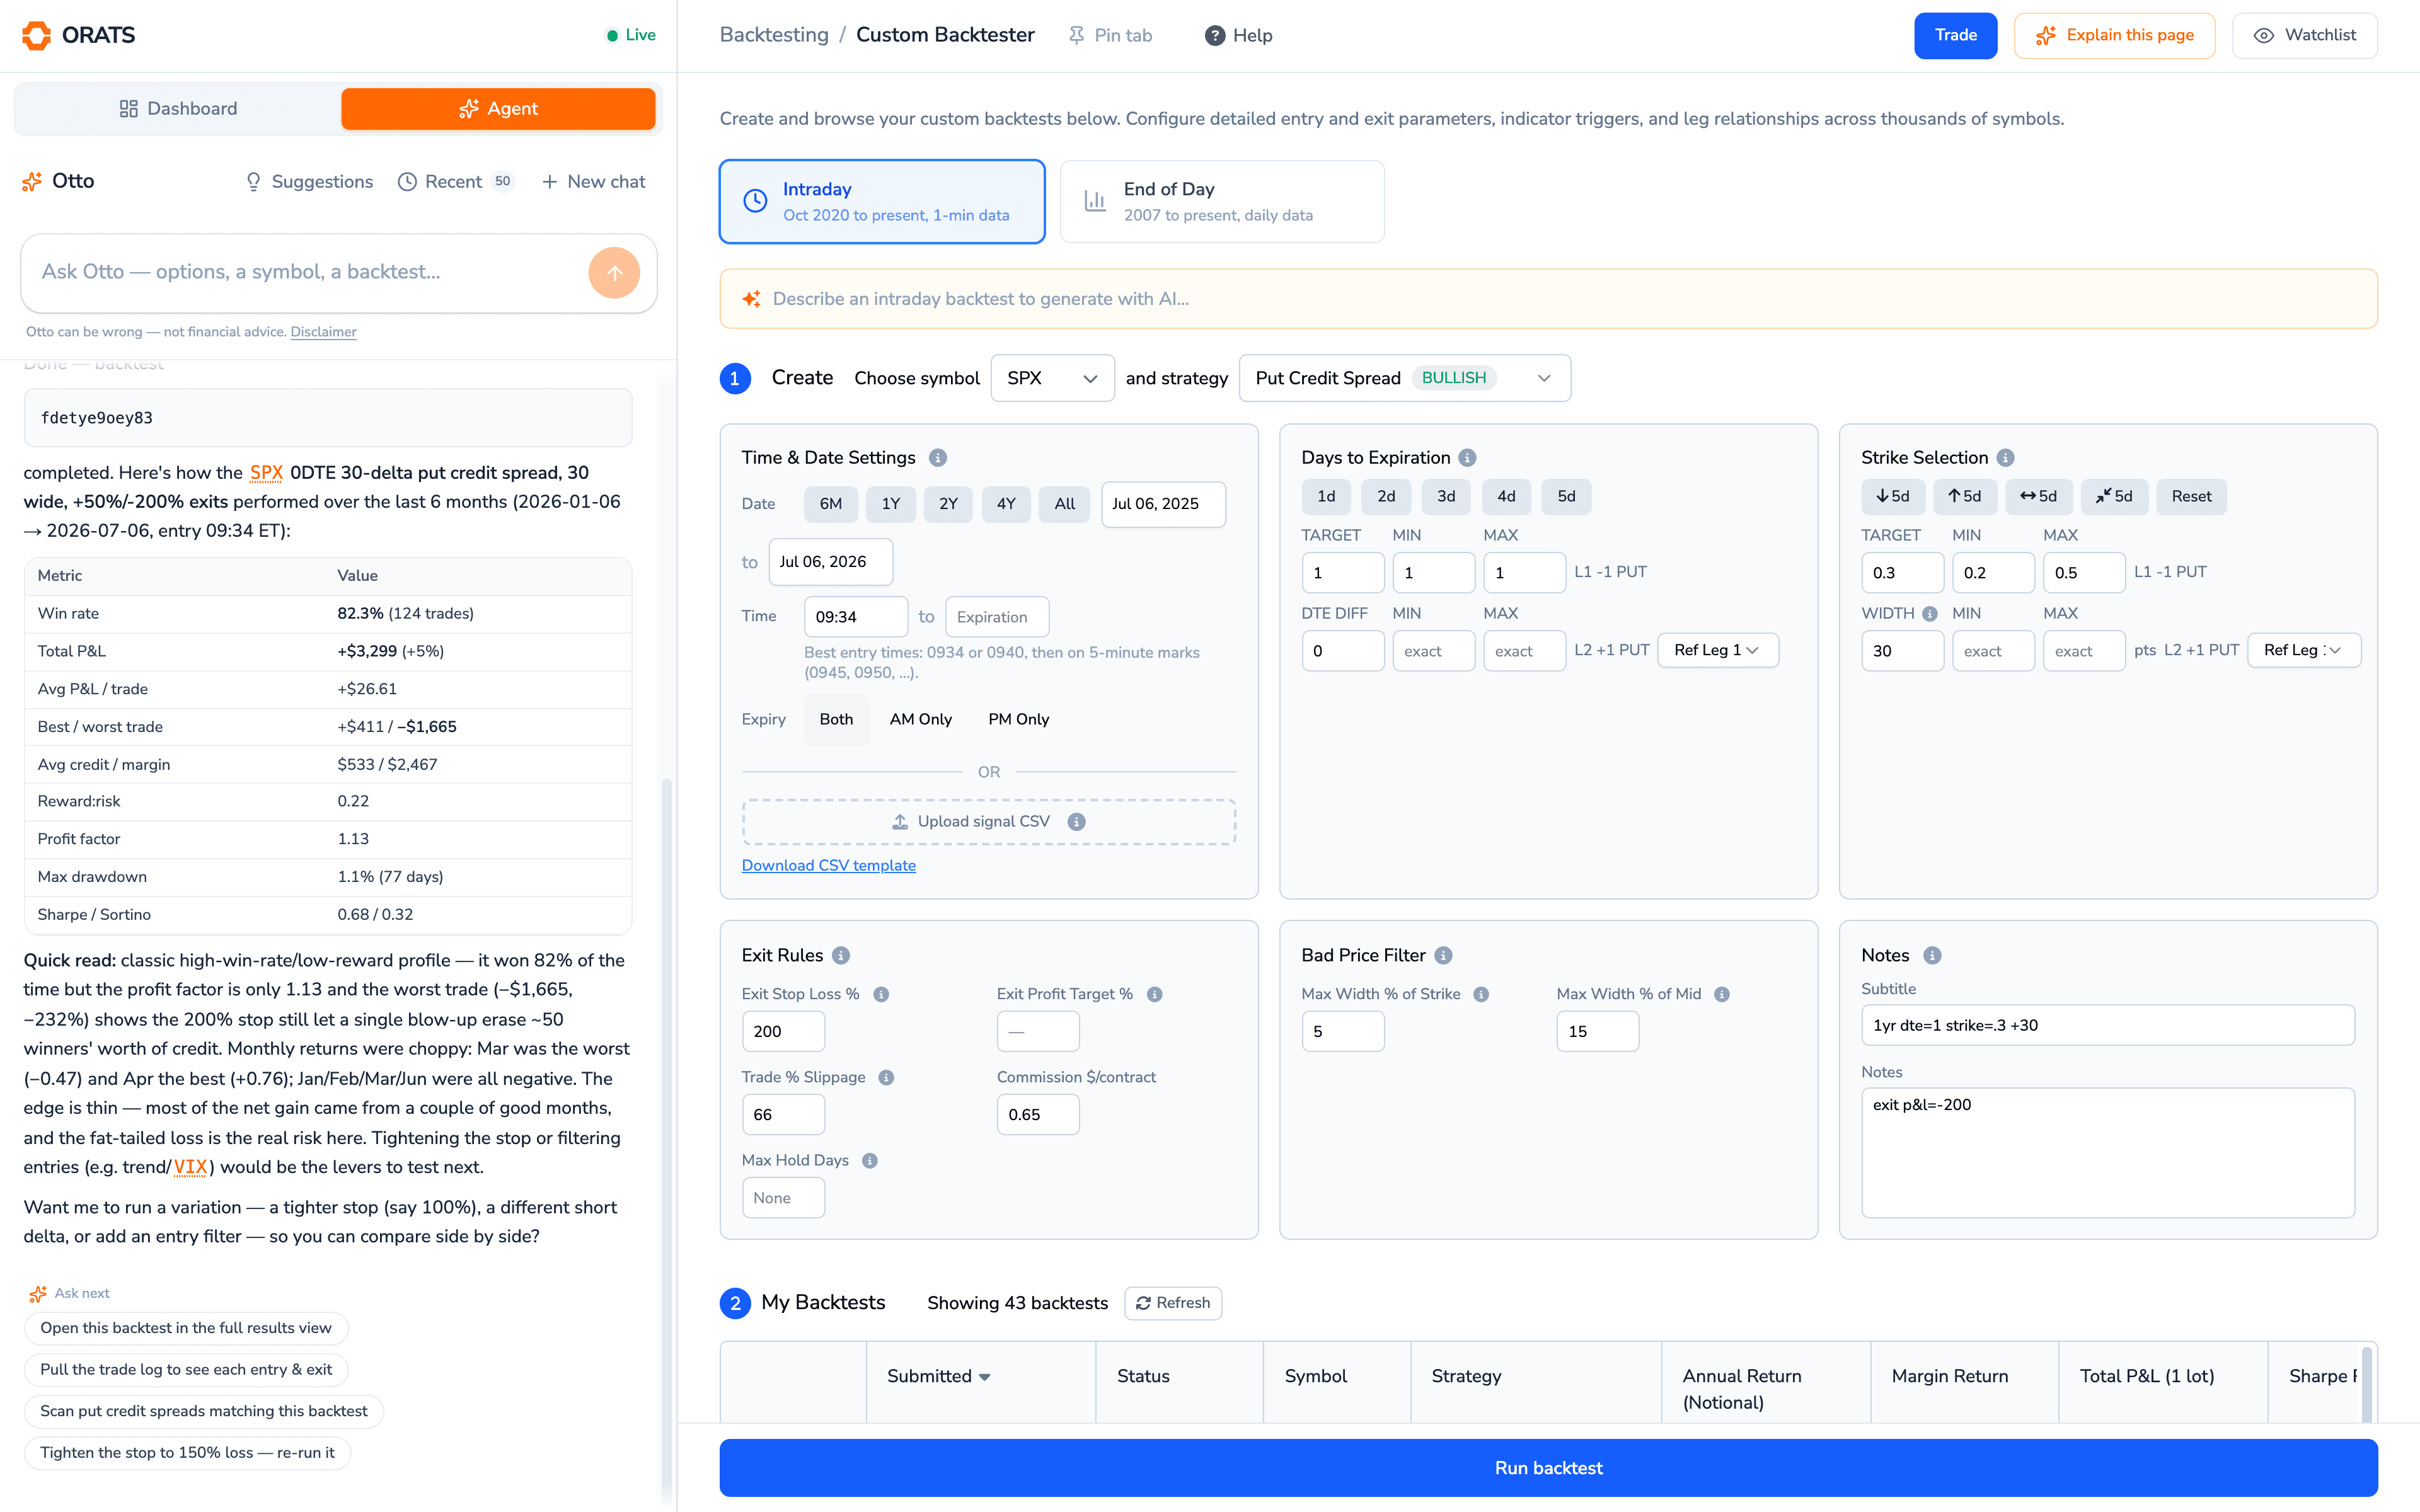The width and height of the screenshot is (2420, 1512).
Task: Click info icon next to Trade % Slippage
Action: [886, 1077]
